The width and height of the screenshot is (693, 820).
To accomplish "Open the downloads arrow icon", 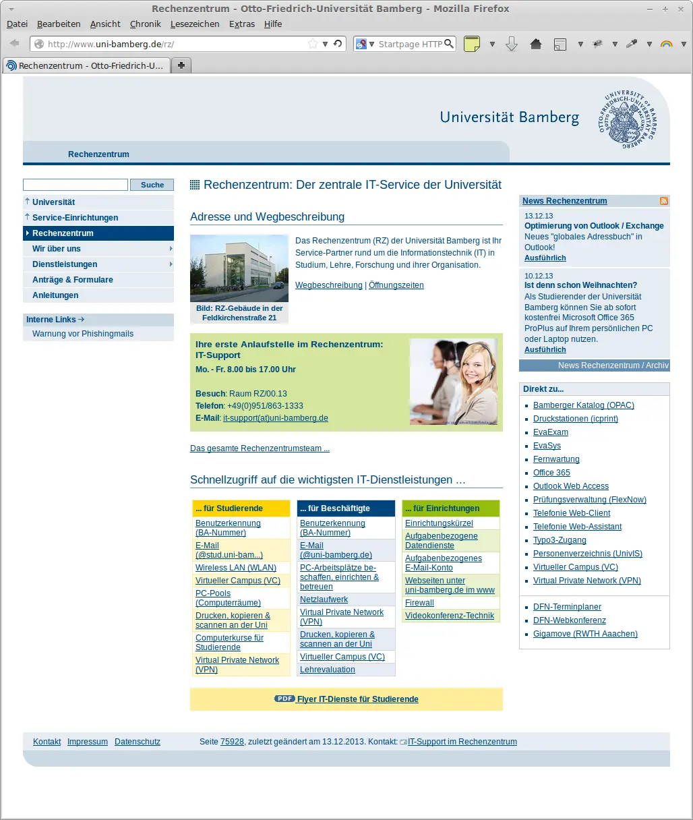I will click(x=512, y=44).
